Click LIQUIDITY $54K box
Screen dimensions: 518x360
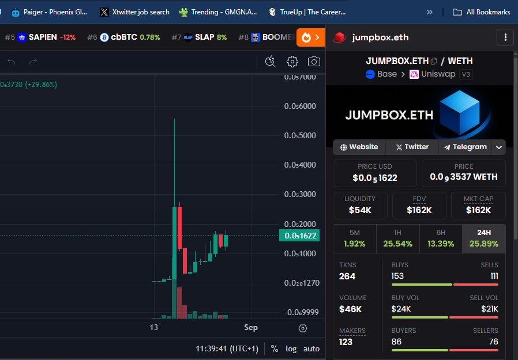point(360,205)
